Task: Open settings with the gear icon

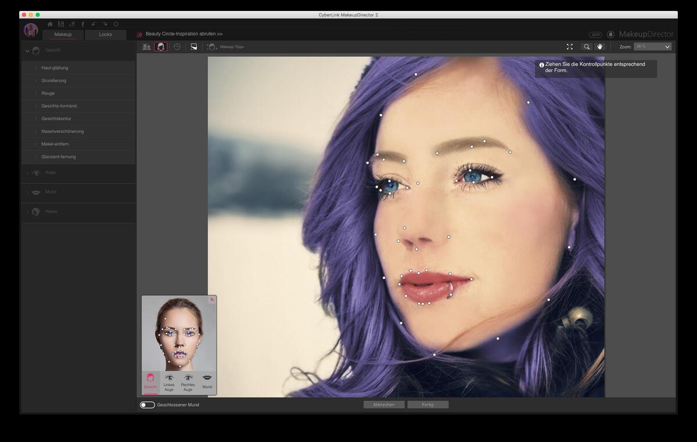Action: [116, 24]
